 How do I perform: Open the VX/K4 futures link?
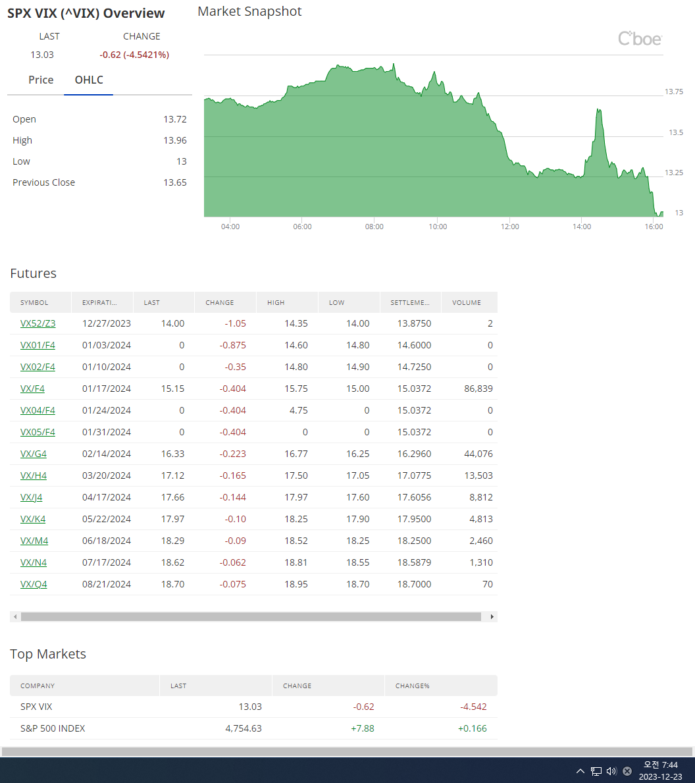point(33,519)
